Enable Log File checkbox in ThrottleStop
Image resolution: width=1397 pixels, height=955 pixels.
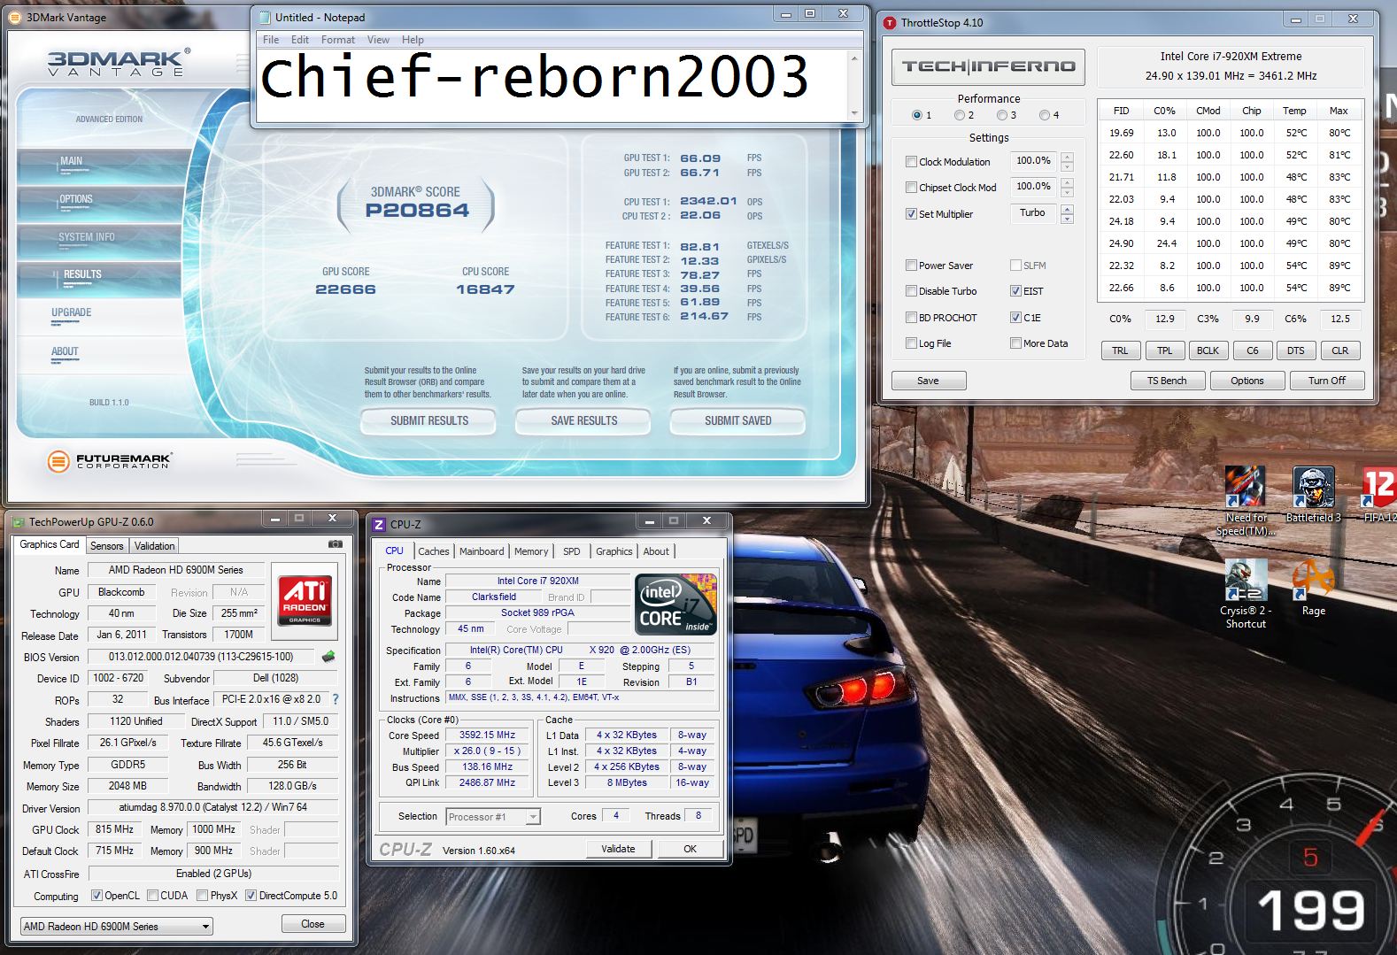coord(911,343)
